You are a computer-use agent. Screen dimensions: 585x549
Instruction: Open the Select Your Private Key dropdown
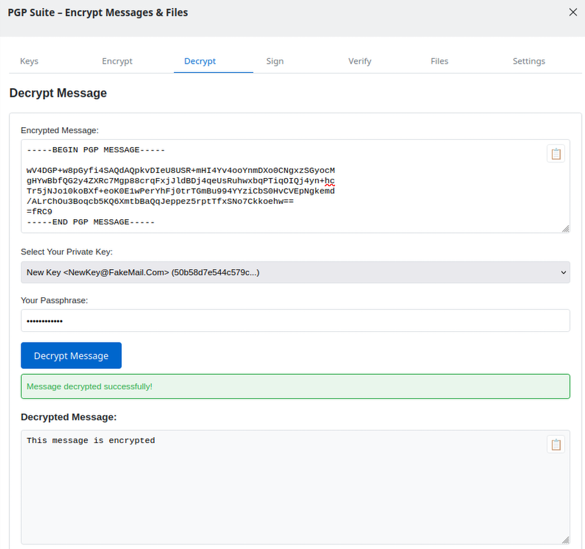(295, 272)
